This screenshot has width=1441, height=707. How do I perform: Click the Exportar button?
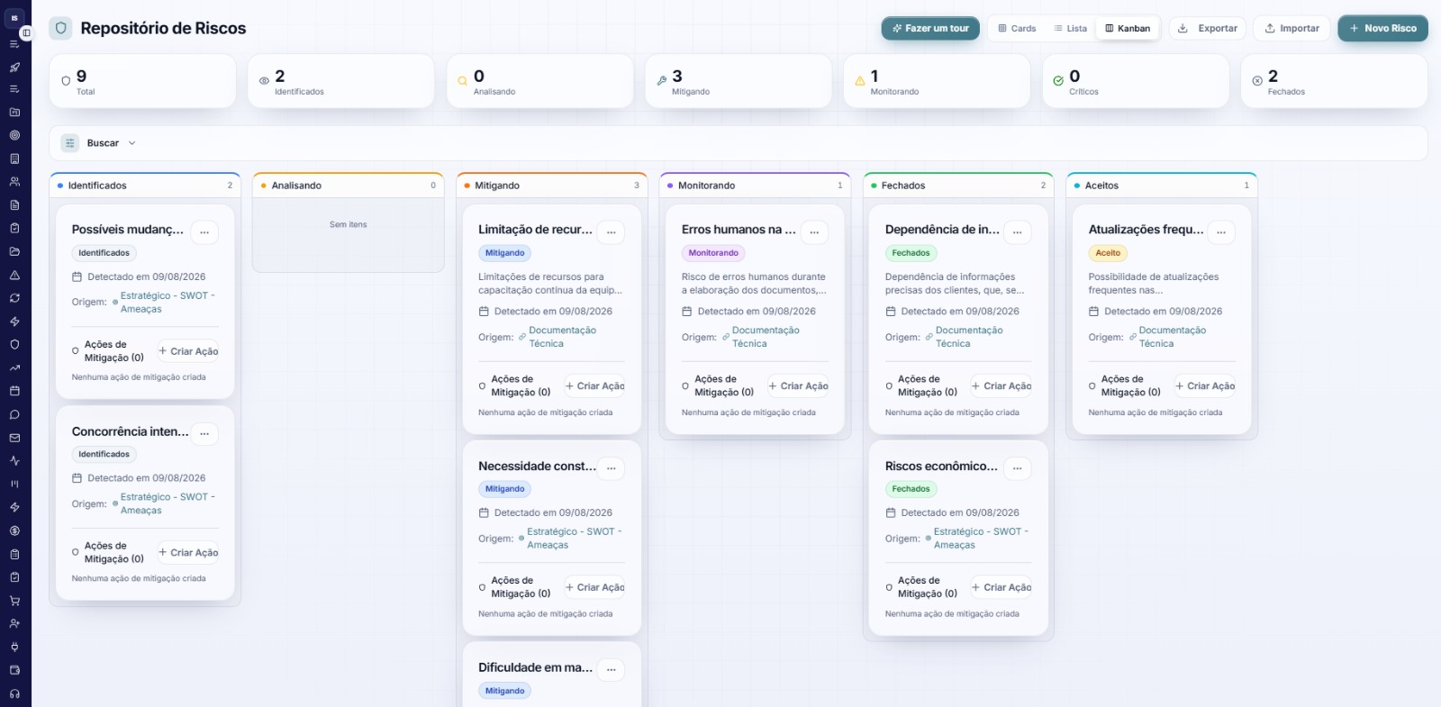point(1208,29)
